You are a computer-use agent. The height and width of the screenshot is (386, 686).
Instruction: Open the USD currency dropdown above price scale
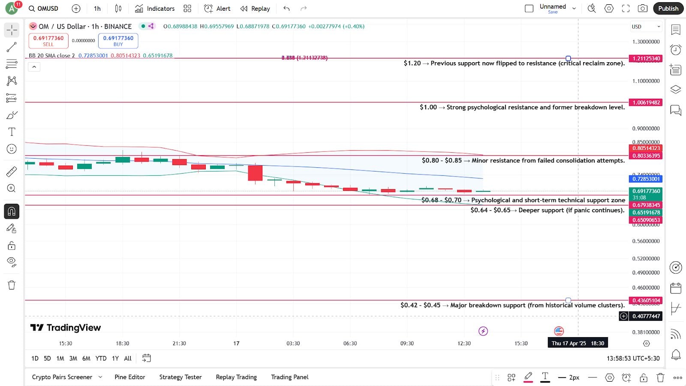(646, 26)
